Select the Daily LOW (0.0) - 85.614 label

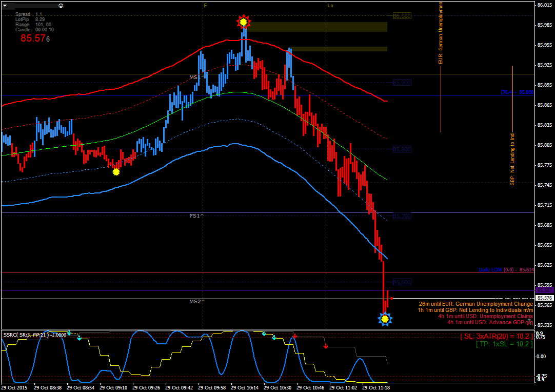(506, 270)
